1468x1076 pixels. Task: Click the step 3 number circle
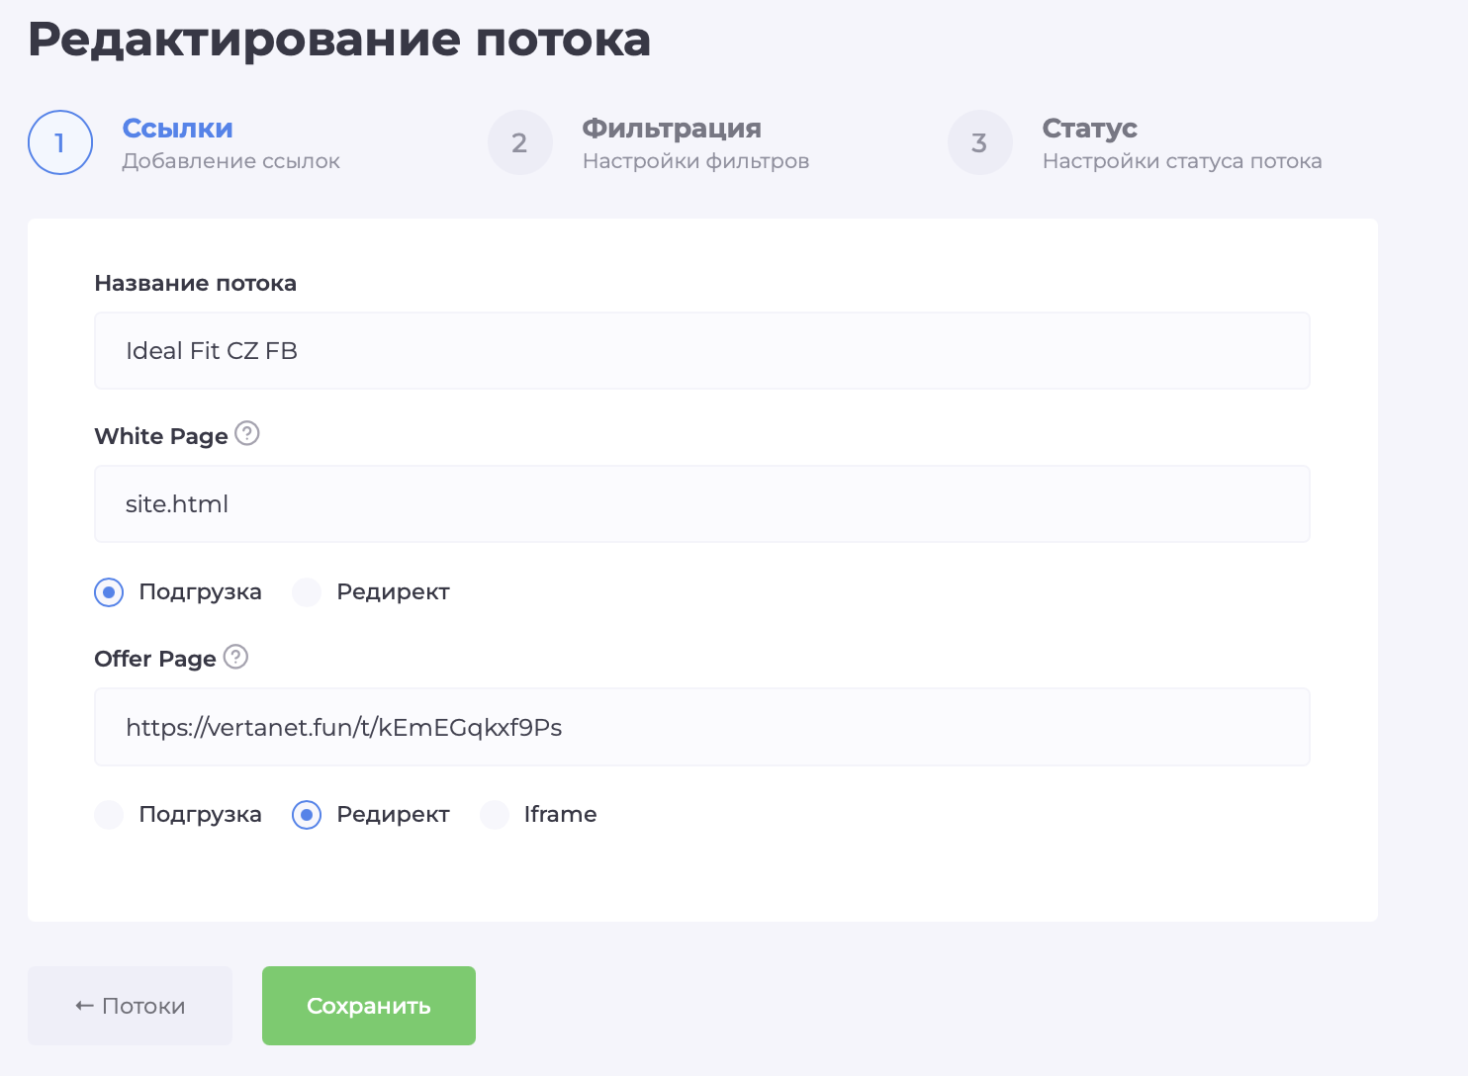[979, 142]
